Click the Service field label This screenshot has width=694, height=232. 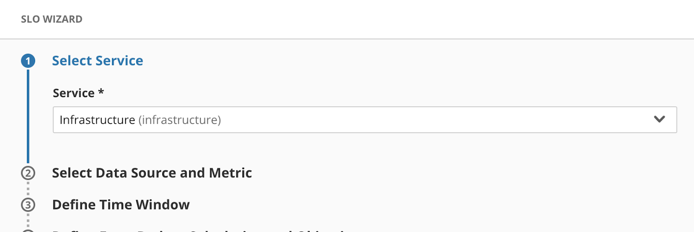click(74, 93)
